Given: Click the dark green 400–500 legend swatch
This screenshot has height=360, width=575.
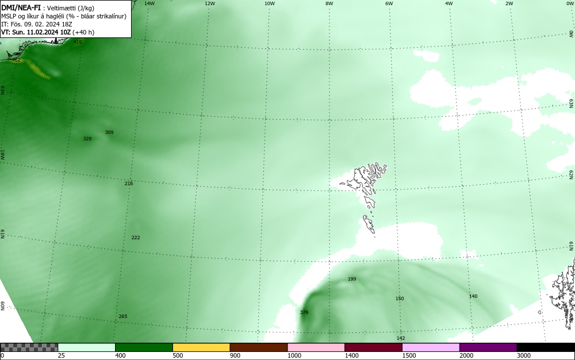Looking at the screenshot, I should coord(144,347).
